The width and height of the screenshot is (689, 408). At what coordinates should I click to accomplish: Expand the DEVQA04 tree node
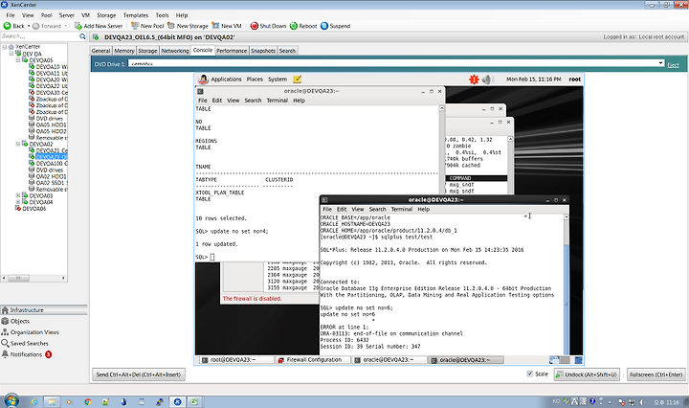[18, 202]
